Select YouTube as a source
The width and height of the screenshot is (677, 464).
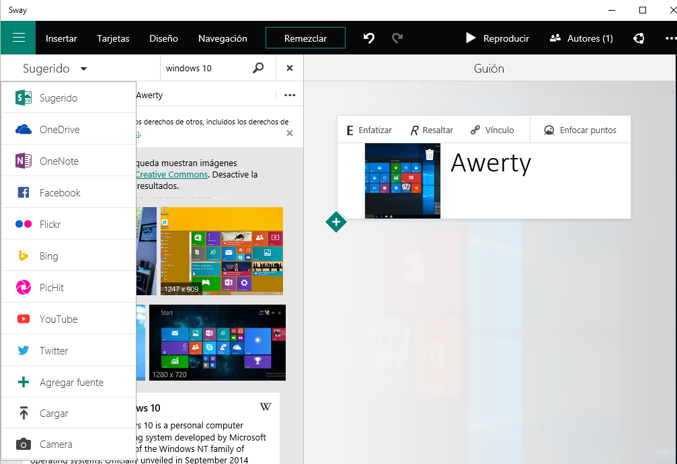(x=57, y=319)
